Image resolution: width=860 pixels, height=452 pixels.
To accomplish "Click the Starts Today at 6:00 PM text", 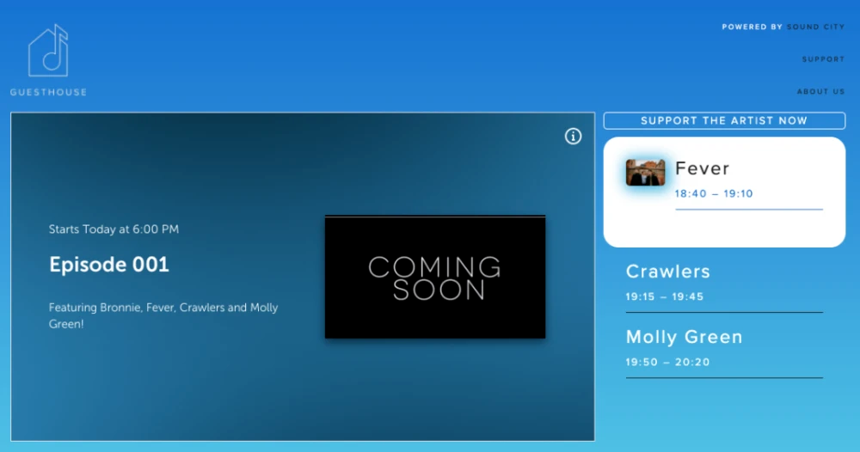I will [x=114, y=229].
